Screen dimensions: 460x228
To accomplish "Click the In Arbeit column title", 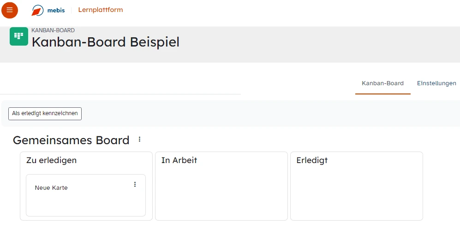I will 179,160.
